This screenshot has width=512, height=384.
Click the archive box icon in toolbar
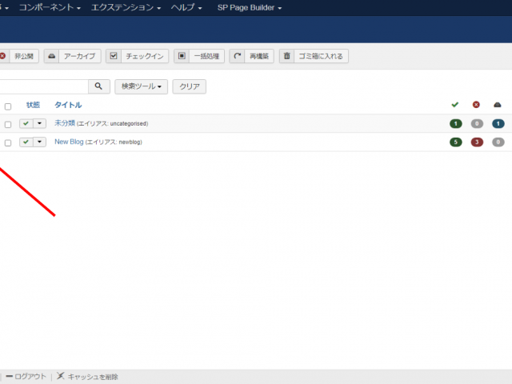[x=51, y=56]
